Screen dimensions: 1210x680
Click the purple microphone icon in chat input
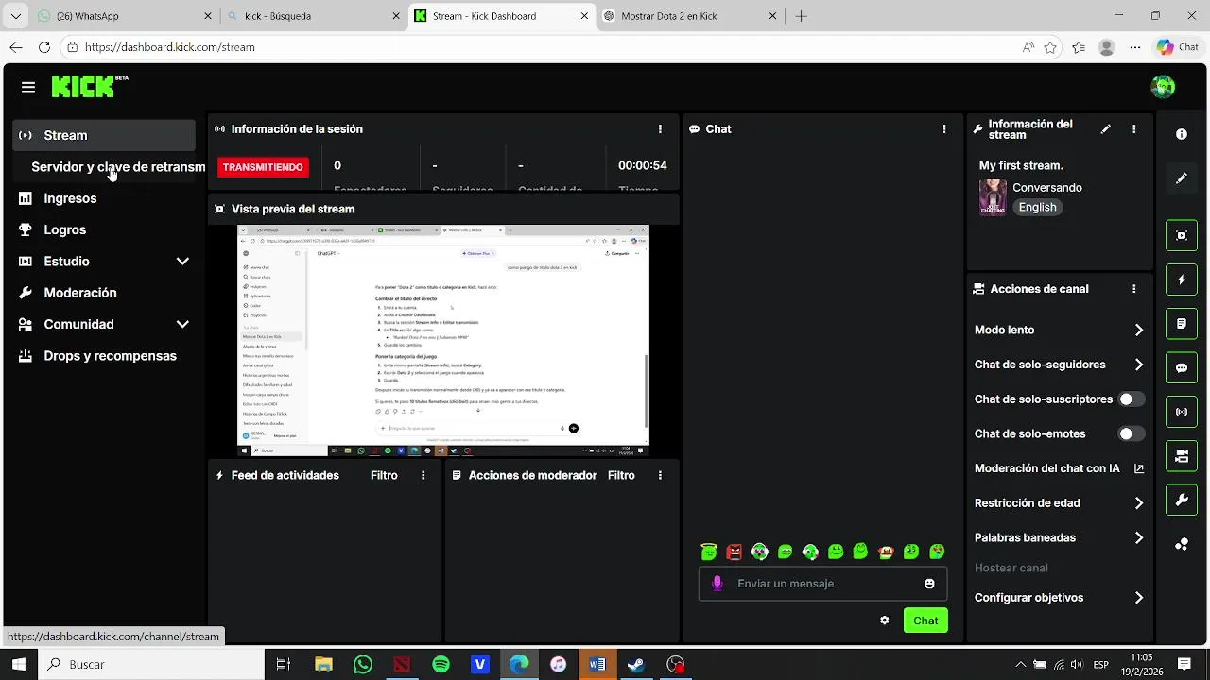(717, 584)
